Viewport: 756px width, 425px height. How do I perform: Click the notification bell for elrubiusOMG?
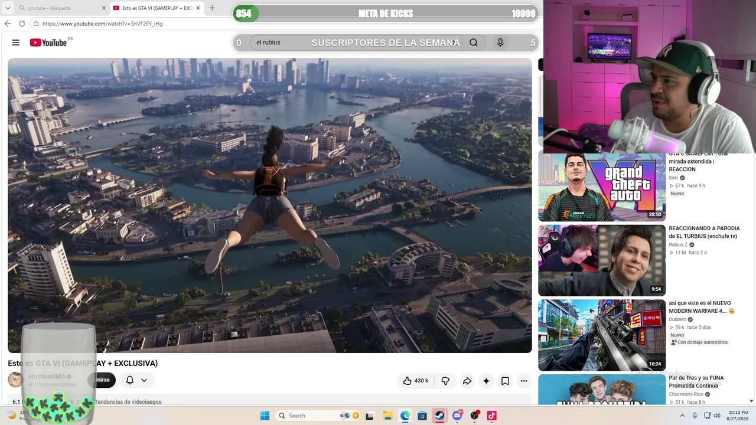point(130,380)
